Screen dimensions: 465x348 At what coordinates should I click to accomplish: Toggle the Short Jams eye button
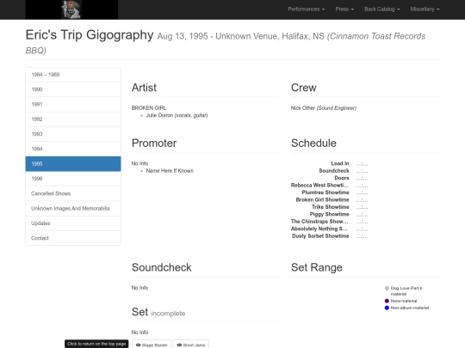191,345
